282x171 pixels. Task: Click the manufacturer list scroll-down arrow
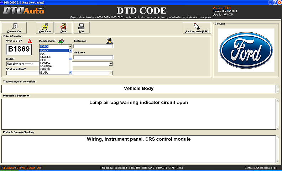[70, 73]
